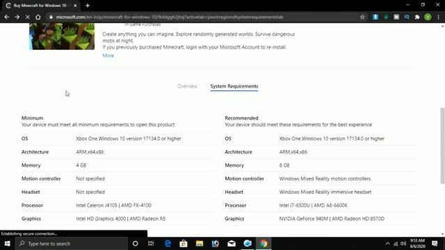Click Intel HD Graphics 4000 | AMD Radeon R5
445x250 pixels.
(120, 219)
